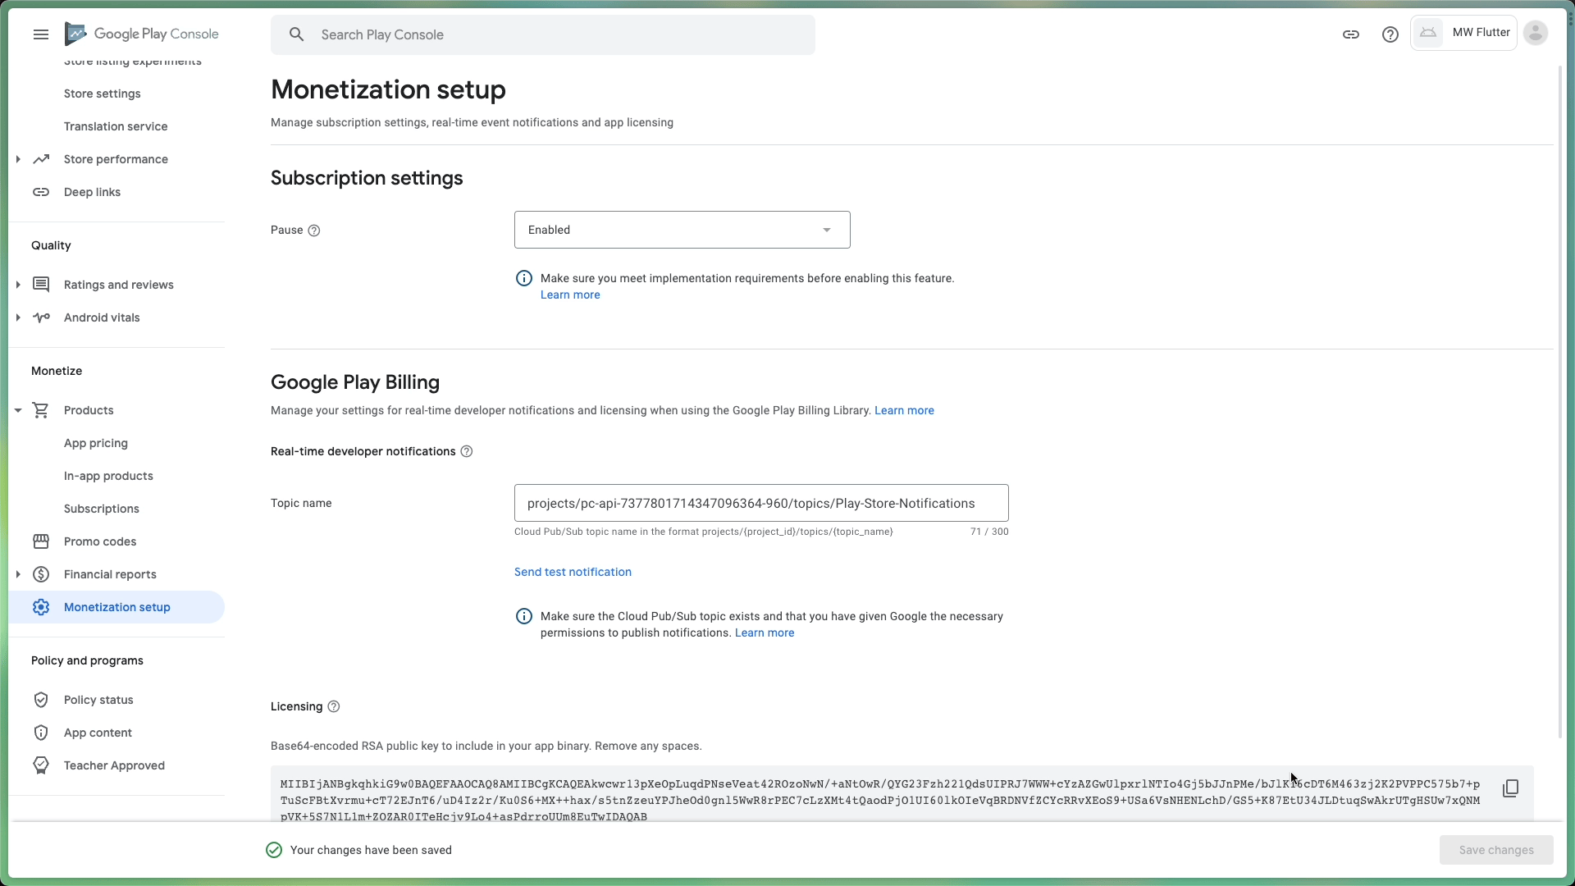Expand the Store performance section

pos(18,159)
